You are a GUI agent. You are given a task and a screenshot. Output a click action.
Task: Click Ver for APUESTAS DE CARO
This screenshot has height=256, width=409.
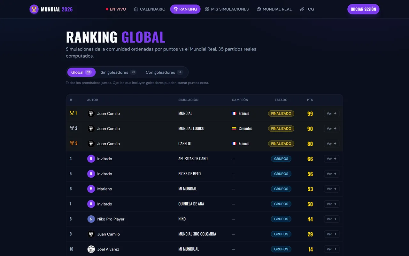[x=332, y=159]
